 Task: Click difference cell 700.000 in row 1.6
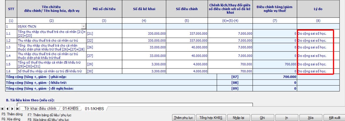230,71
